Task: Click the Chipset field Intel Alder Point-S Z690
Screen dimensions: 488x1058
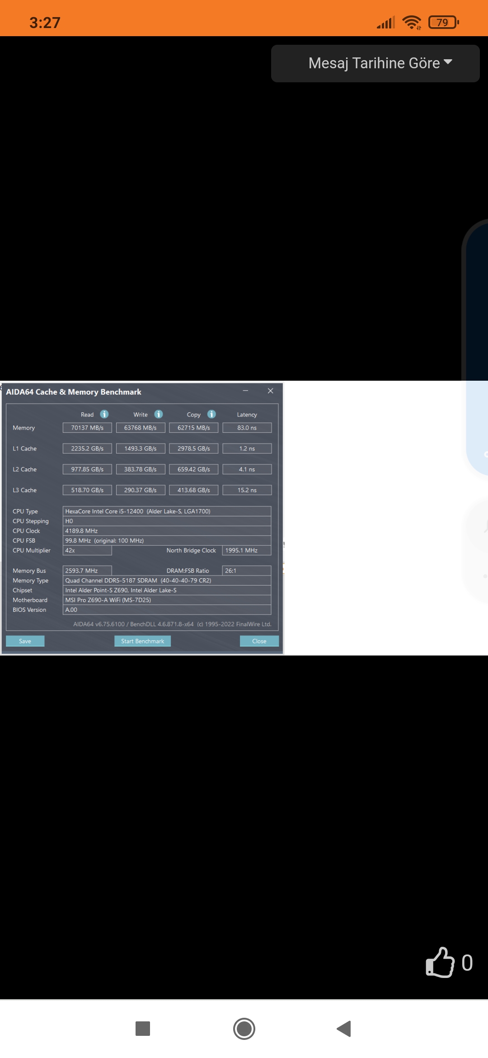Action: [x=167, y=590]
